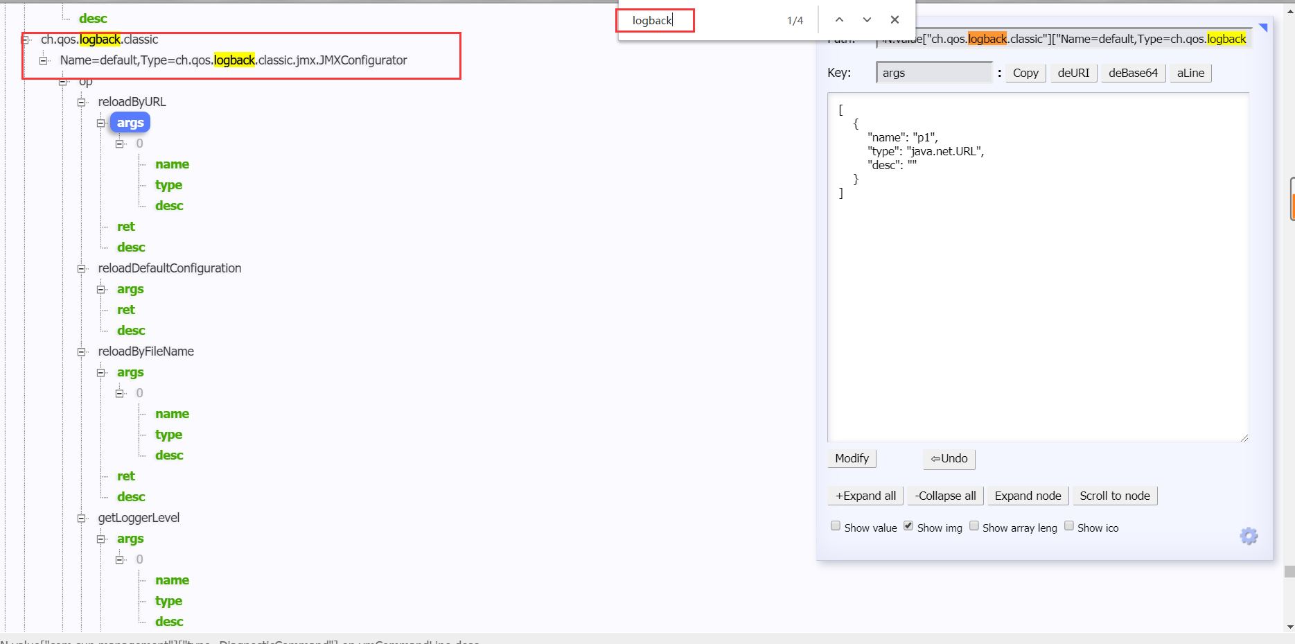
Task: Collapse reloadDefaultConfiguration node
Action: point(82,268)
